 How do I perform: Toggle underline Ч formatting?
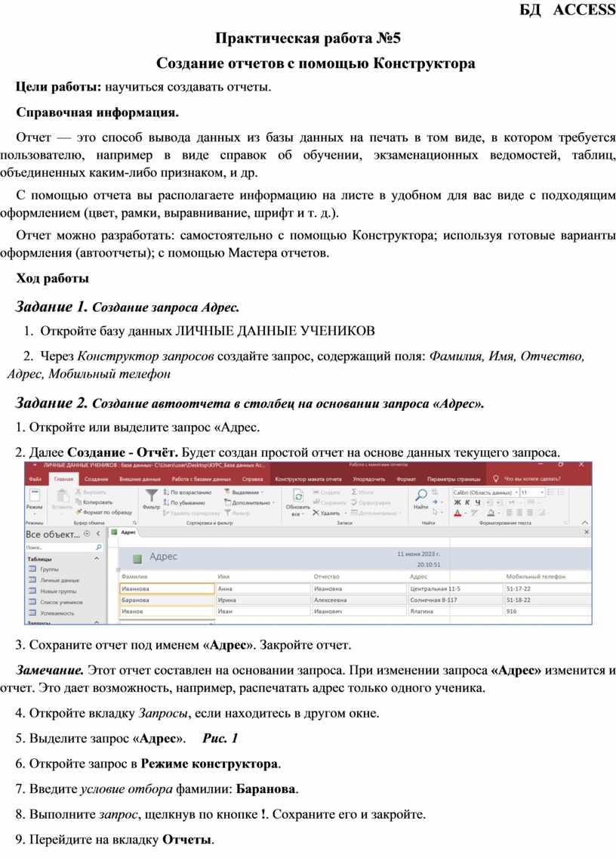point(477,502)
